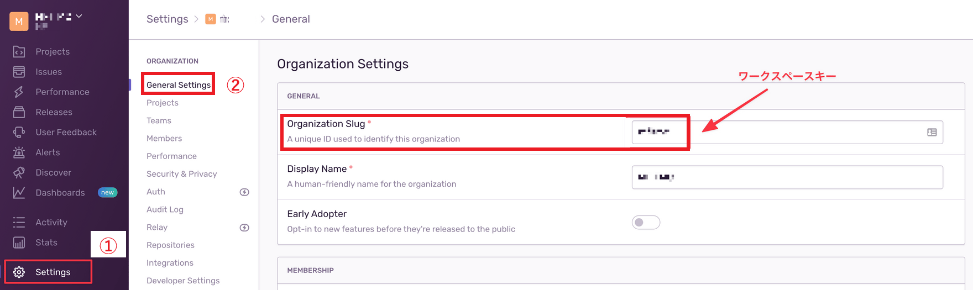Click the icon inside Organization Slug field
The width and height of the screenshot is (973, 290).
932,132
